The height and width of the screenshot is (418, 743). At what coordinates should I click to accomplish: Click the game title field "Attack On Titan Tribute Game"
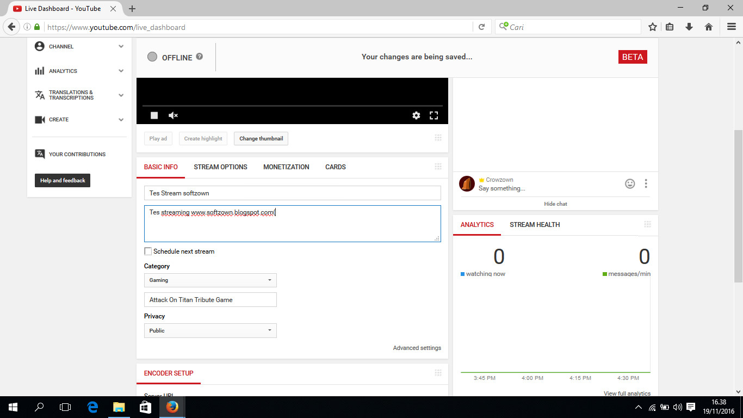click(210, 300)
